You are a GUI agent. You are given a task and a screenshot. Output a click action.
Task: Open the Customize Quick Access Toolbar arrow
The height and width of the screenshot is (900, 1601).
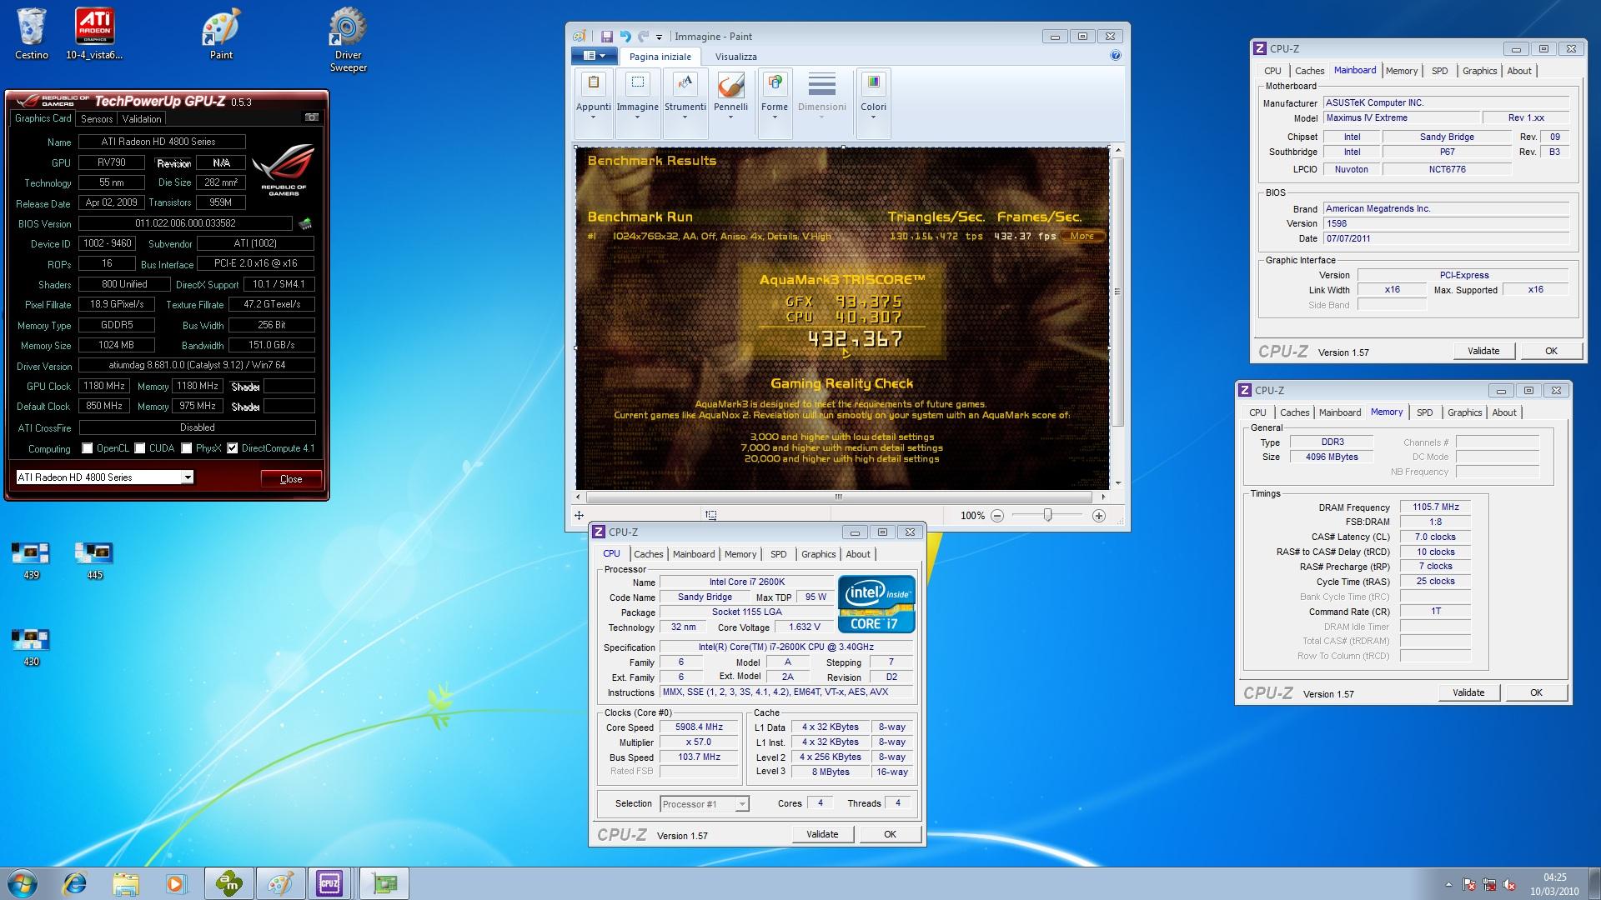point(659,37)
